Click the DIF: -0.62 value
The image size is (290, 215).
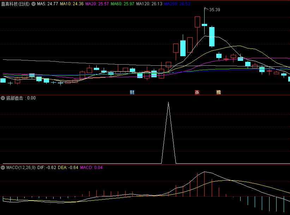tap(47, 168)
